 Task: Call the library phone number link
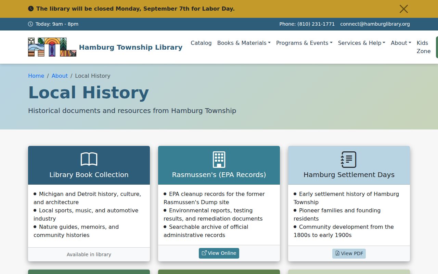tap(307, 24)
